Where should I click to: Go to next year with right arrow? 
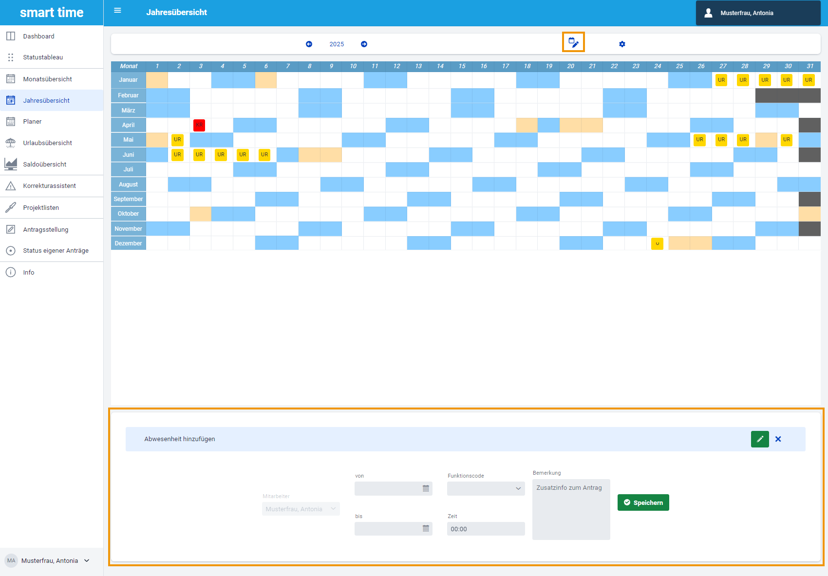coord(364,44)
